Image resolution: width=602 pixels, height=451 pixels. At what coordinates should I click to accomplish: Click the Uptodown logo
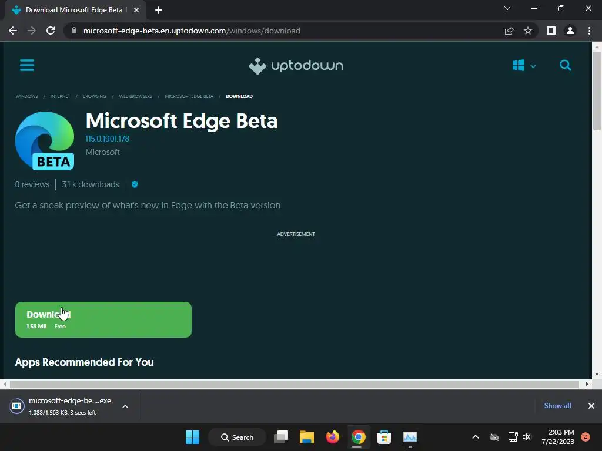tap(296, 66)
